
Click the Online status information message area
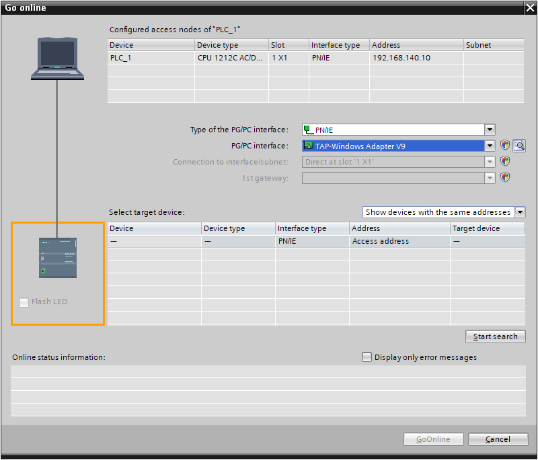pyautogui.click(x=268, y=390)
